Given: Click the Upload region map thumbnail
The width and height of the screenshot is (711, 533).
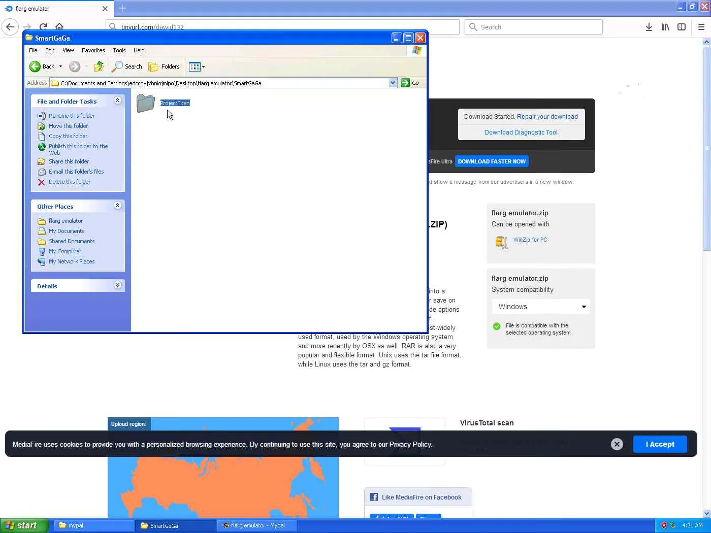Looking at the screenshot, I should pyautogui.click(x=223, y=468).
